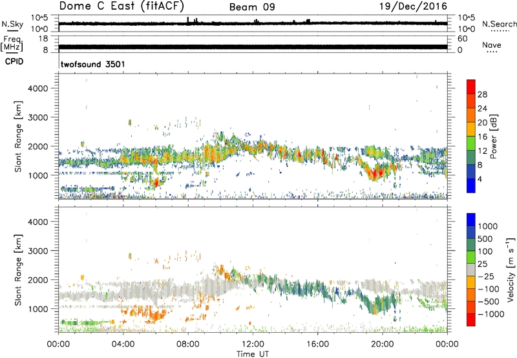Click the '04:00' time axis tick label

point(123,344)
